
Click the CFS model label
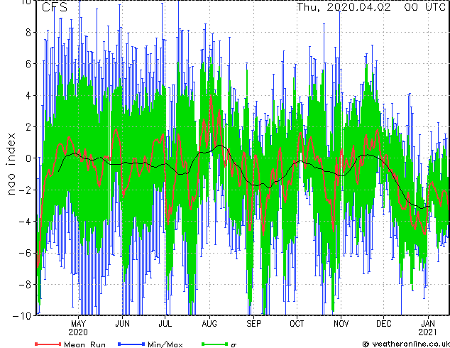click(55, 7)
